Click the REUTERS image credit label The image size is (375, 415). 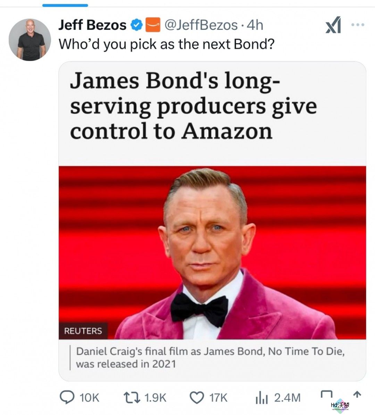[x=83, y=331]
